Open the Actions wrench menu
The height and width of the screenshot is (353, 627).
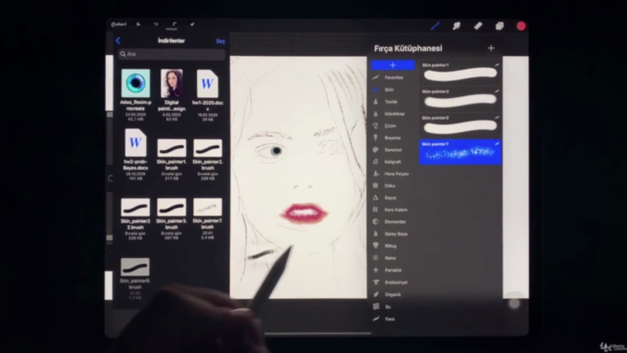click(x=138, y=25)
